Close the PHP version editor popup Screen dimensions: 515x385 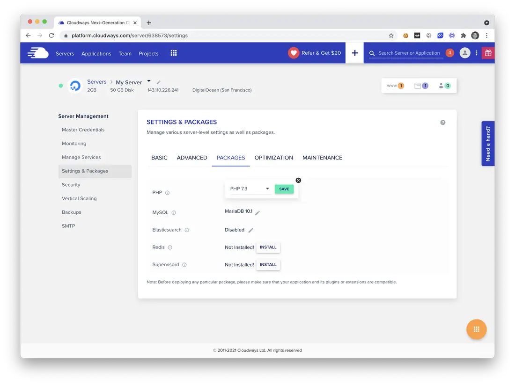click(x=298, y=180)
